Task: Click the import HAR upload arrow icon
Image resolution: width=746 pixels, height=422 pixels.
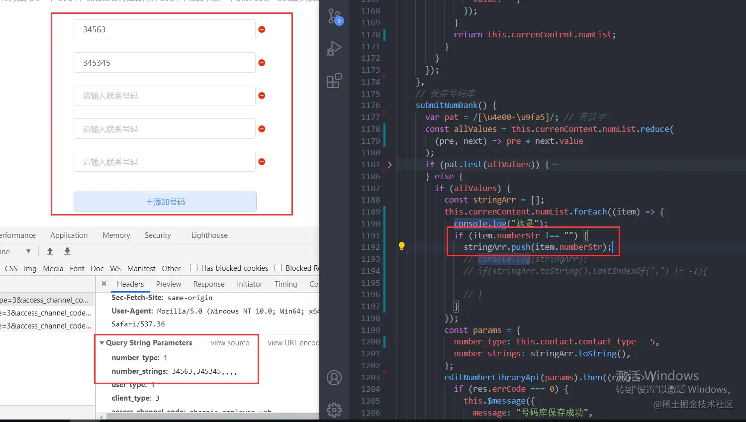Action: pos(50,251)
